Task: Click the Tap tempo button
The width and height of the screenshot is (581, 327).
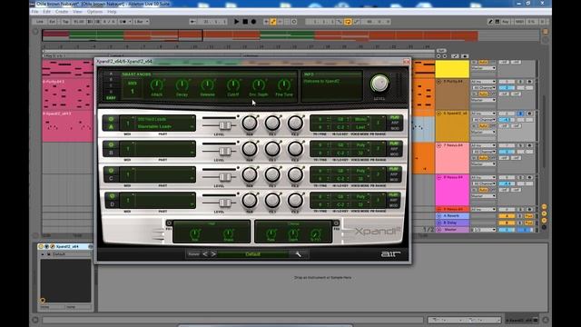Action: (65, 22)
